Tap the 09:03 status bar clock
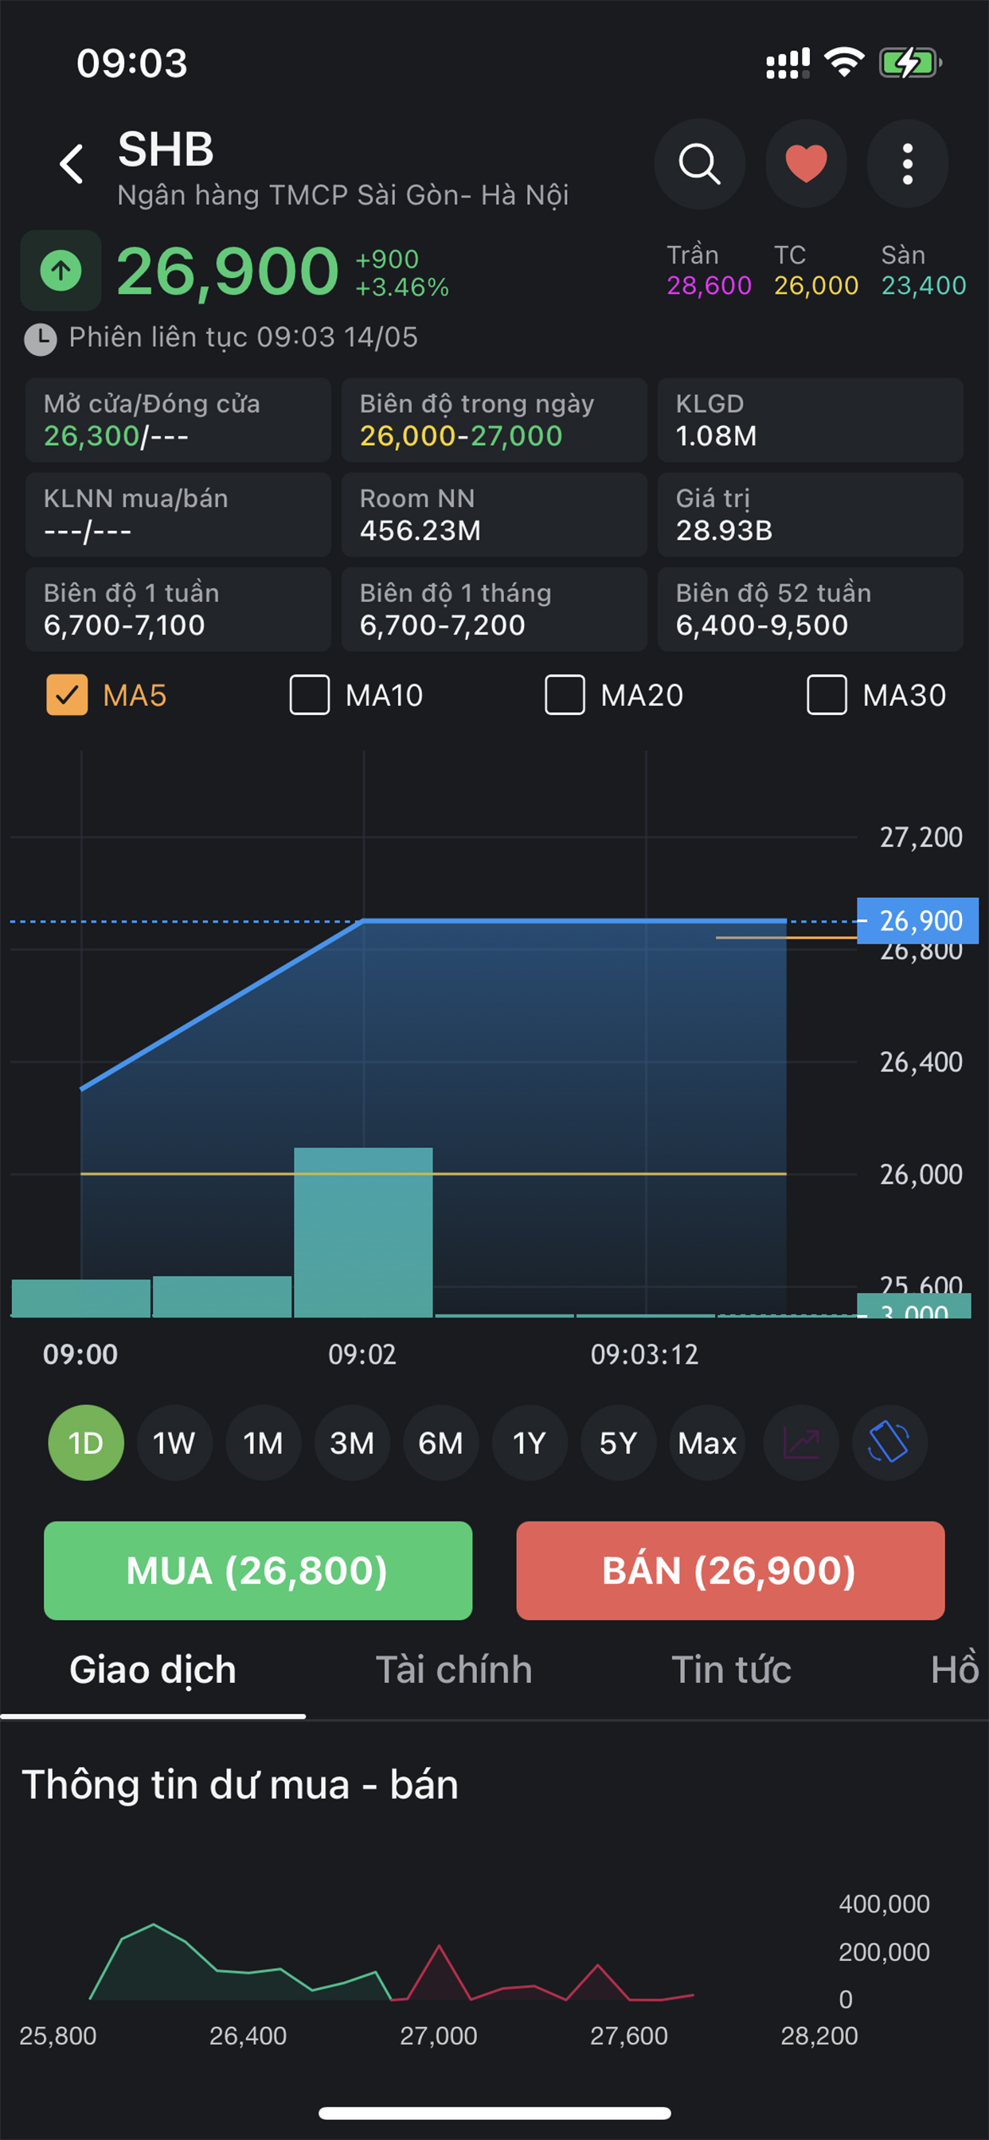The height and width of the screenshot is (2140, 989). [x=132, y=63]
